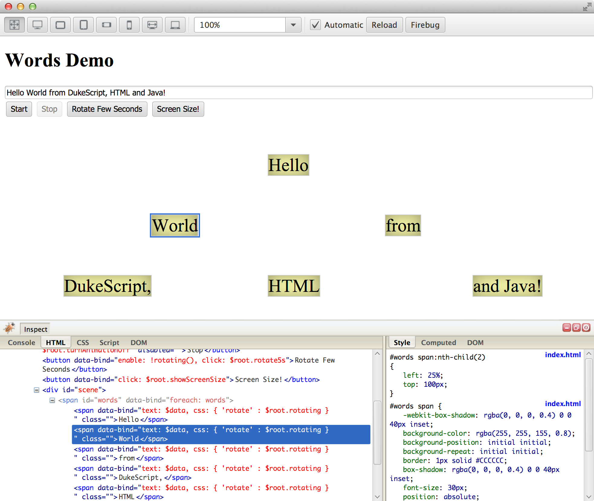This screenshot has height=501, width=594.
Task: Collapse the div id scene node
Action: pyautogui.click(x=37, y=390)
